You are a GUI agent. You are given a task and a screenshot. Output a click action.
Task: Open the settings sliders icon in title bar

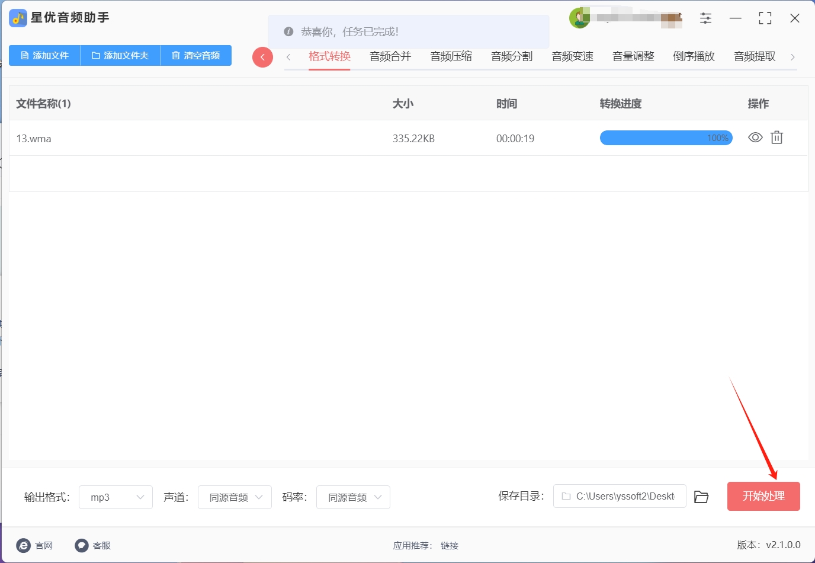pos(705,18)
